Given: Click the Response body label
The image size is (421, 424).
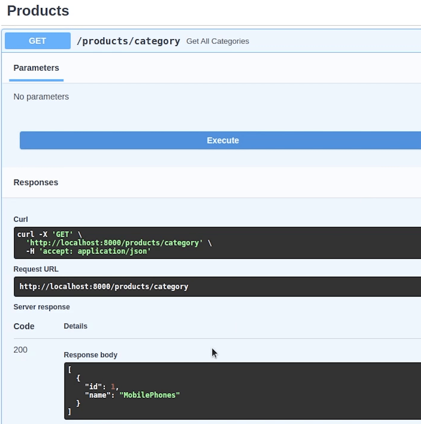Looking at the screenshot, I should (90, 355).
